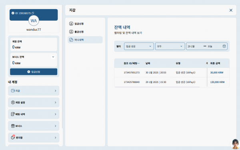Open the 보너스 section
This screenshot has width=240, height=150.
pyautogui.click(x=34, y=126)
